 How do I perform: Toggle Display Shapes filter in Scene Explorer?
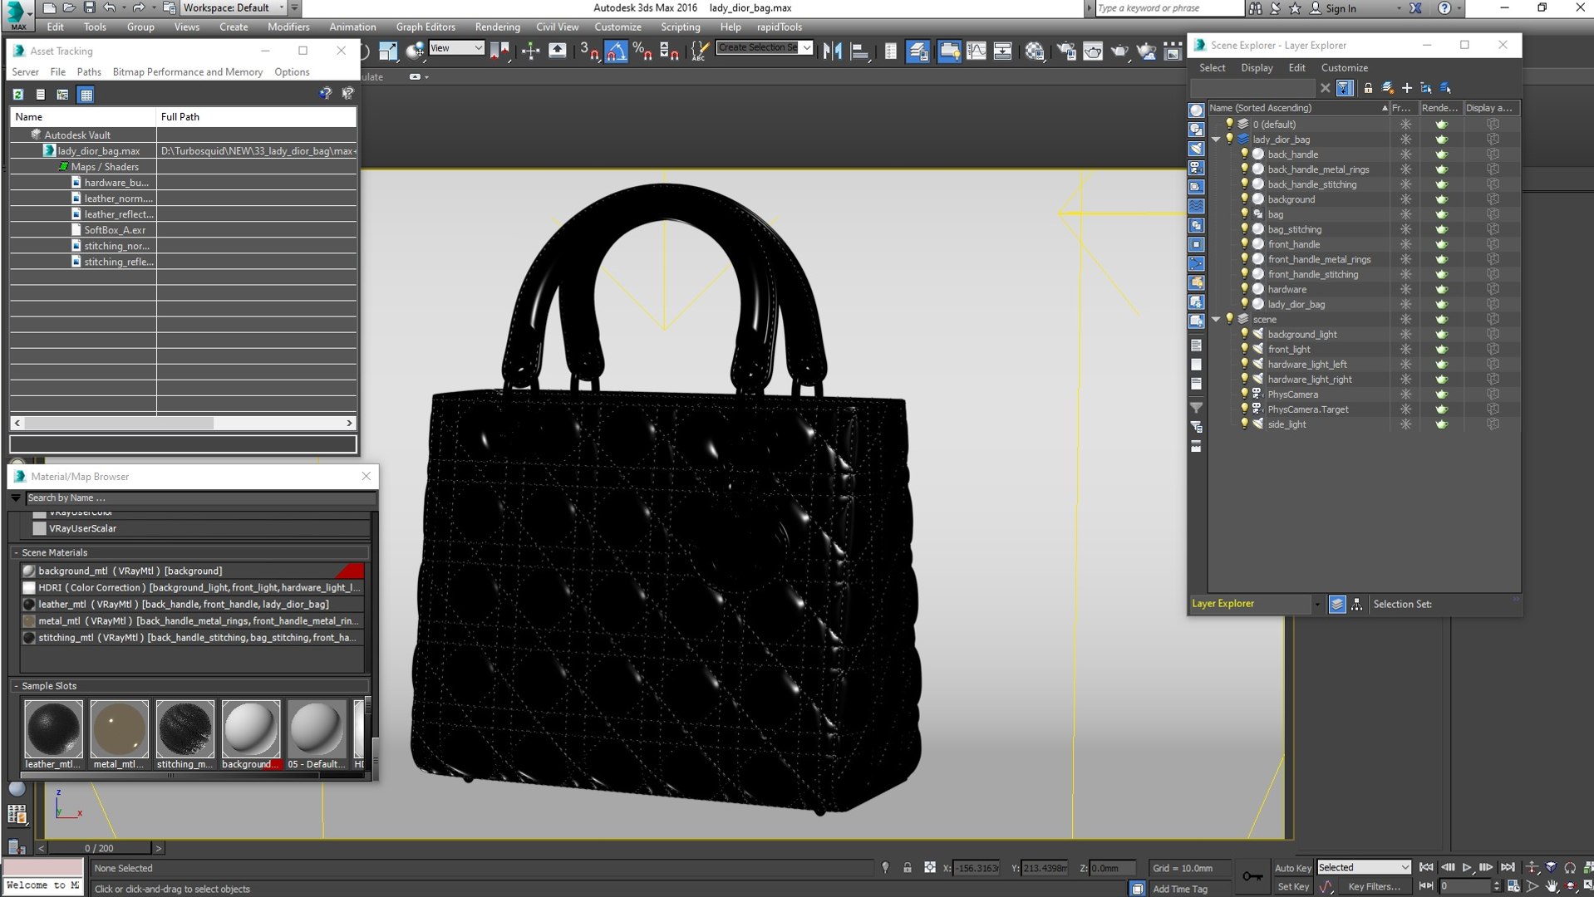pos(1196,130)
